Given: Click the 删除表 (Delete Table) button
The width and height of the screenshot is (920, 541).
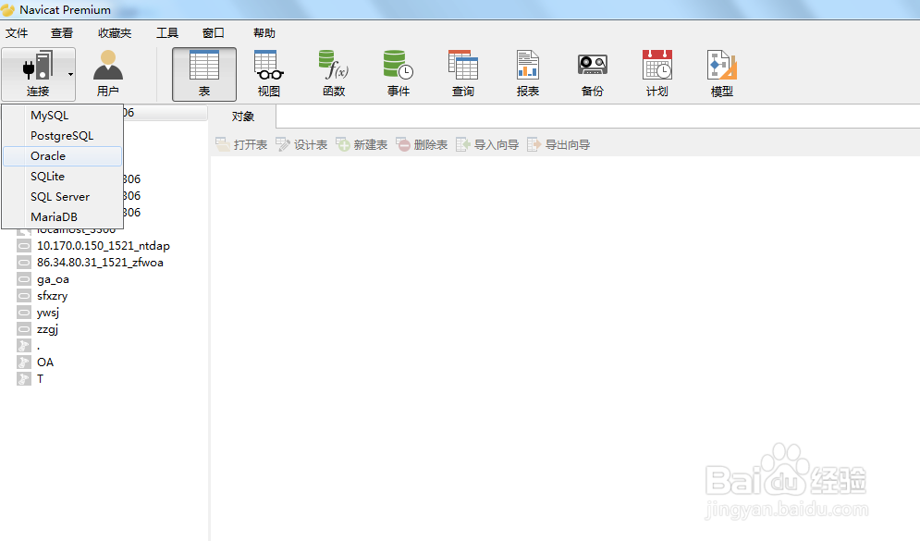Looking at the screenshot, I should [422, 144].
